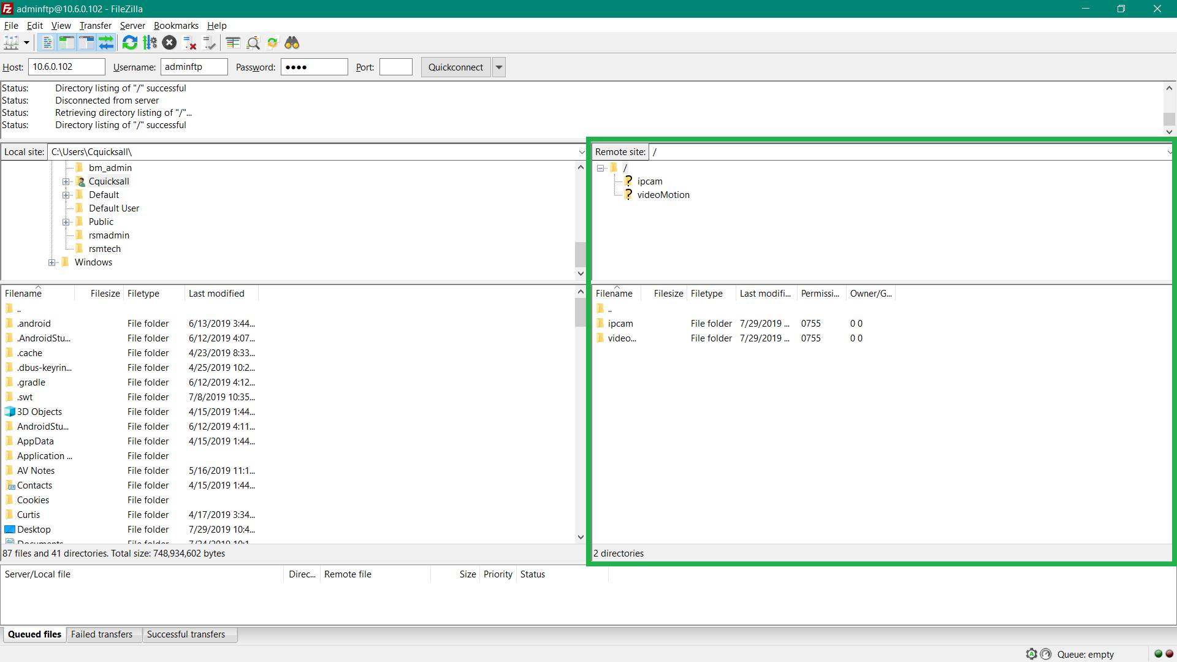The image size is (1177, 662).
Task: Open the Edit menu
Action: (x=34, y=26)
